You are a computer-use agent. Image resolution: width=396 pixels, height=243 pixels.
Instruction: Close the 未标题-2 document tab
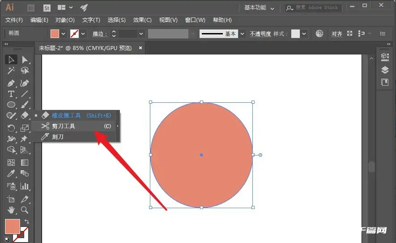(x=141, y=48)
